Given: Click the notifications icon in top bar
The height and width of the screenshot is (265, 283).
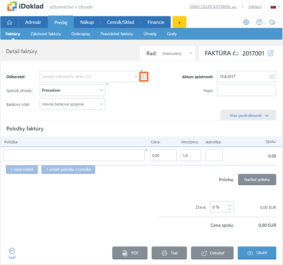Looking at the screenshot, I should pos(272,22).
